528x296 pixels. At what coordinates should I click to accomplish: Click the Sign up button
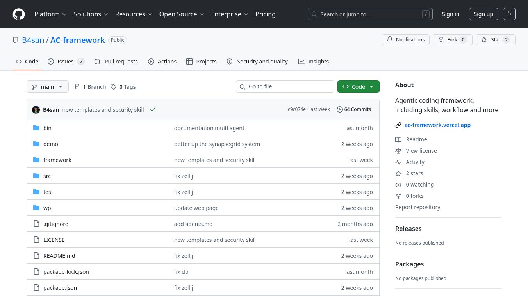(x=483, y=14)
